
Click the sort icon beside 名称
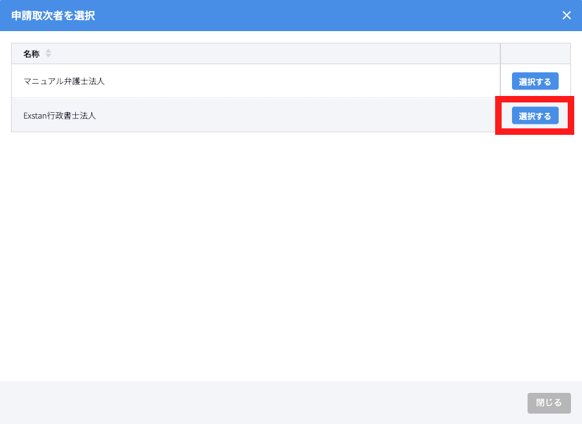[48, 54]
